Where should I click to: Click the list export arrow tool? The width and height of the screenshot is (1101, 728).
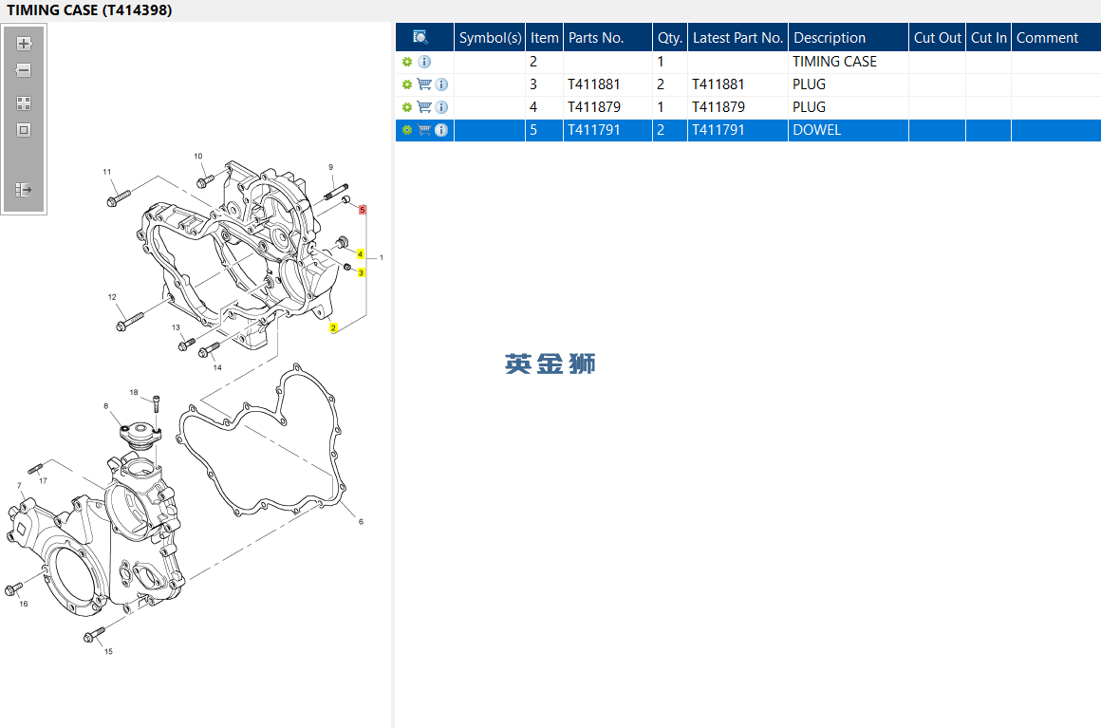coord(24,190)
